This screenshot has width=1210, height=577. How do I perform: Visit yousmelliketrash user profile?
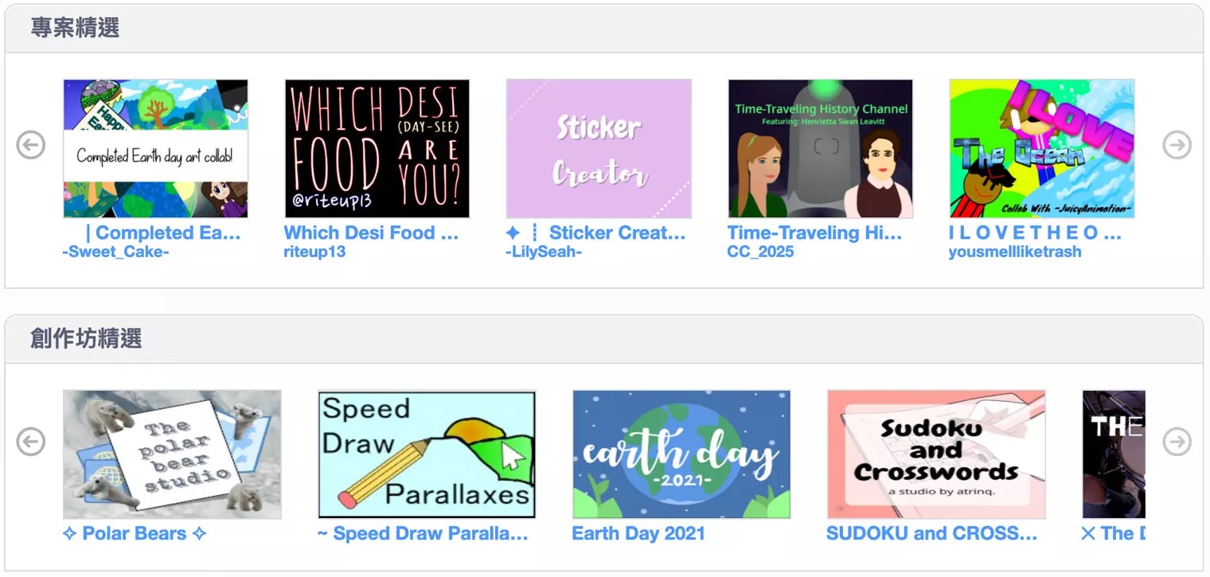coord(1015,252)
